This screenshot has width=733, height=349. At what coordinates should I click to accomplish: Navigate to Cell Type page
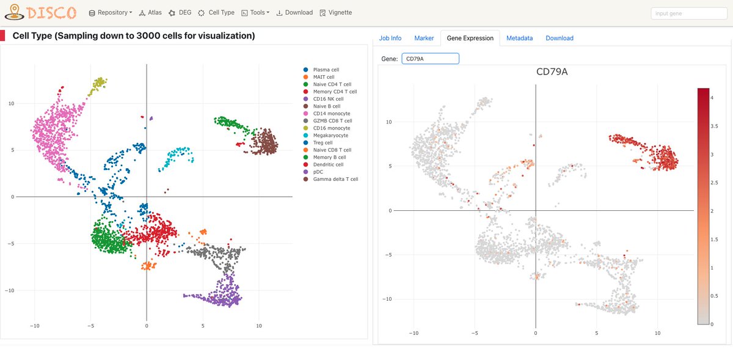pyautogui.click(x=216, y=12)
